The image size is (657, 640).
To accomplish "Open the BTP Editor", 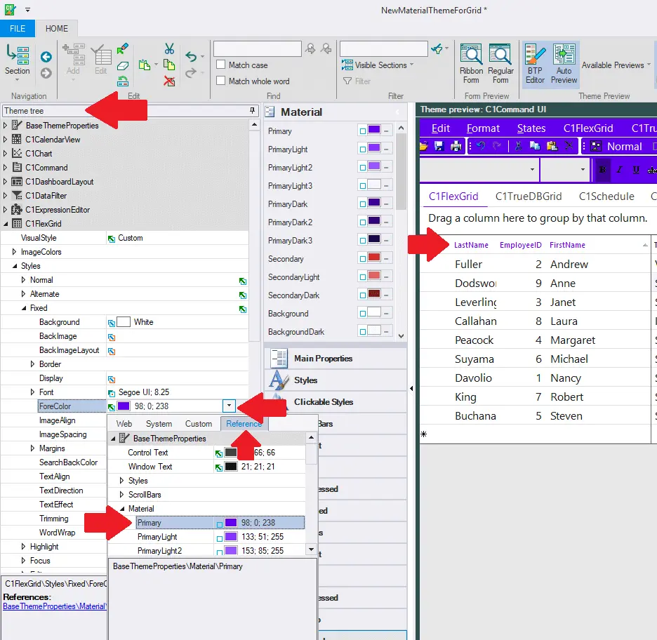I will (x=535, y=63).
